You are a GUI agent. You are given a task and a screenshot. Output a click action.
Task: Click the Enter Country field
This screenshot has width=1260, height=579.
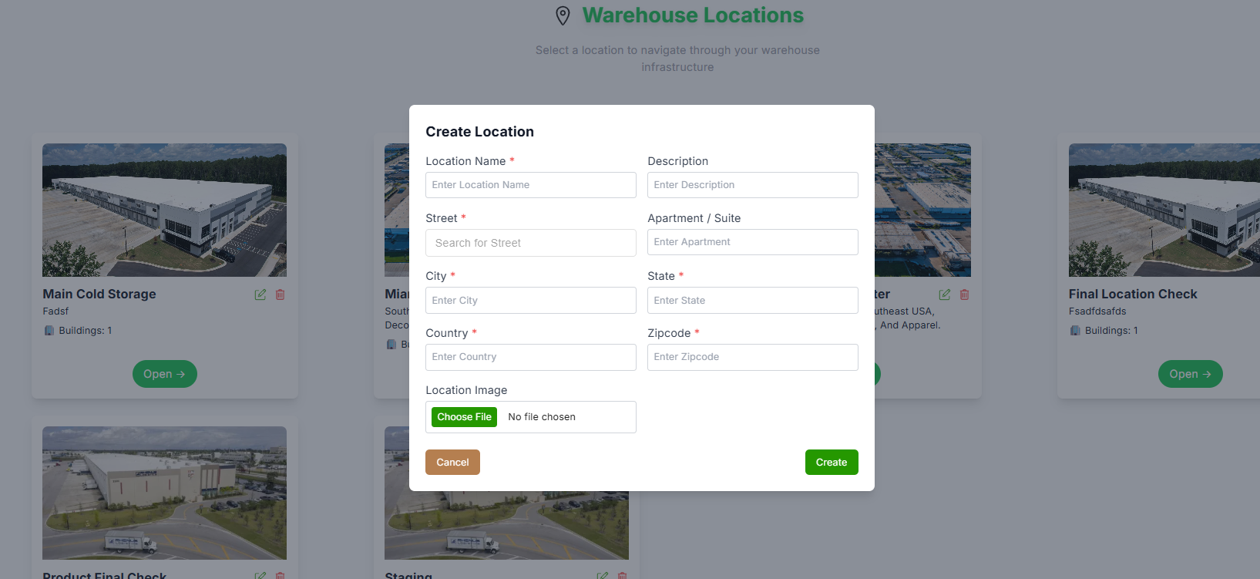click(530, 357)
